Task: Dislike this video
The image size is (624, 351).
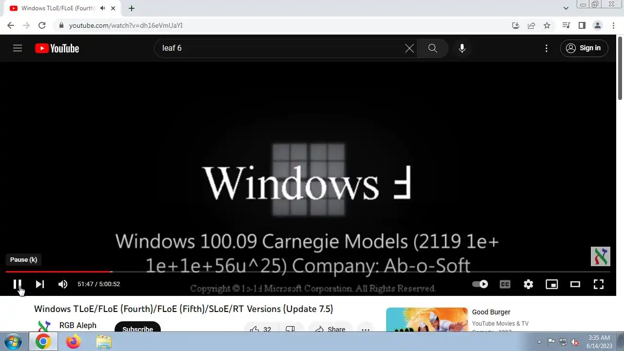Action: click(x=290, y=328)
